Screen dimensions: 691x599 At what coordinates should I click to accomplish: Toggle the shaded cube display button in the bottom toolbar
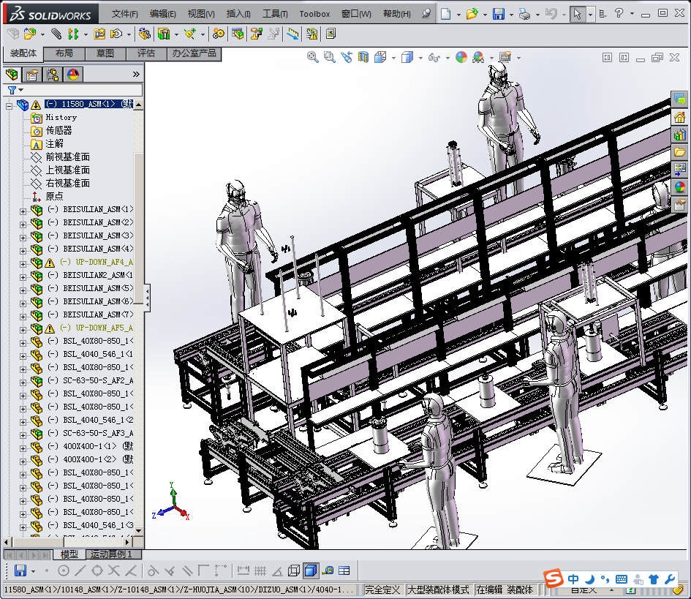[x=311, y=570]
